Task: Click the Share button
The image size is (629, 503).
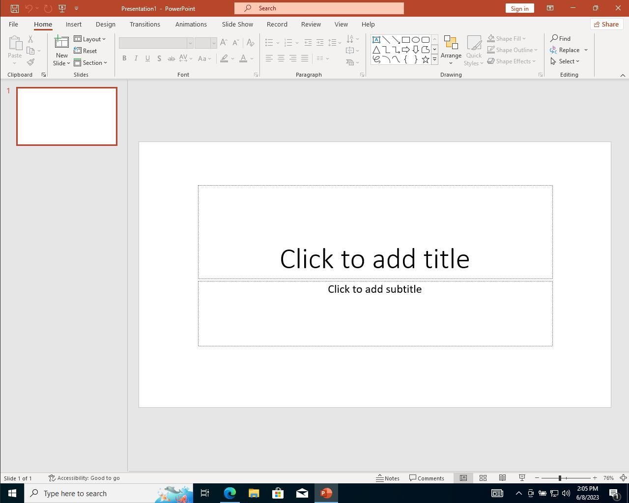Action: (x=606, y=24)
